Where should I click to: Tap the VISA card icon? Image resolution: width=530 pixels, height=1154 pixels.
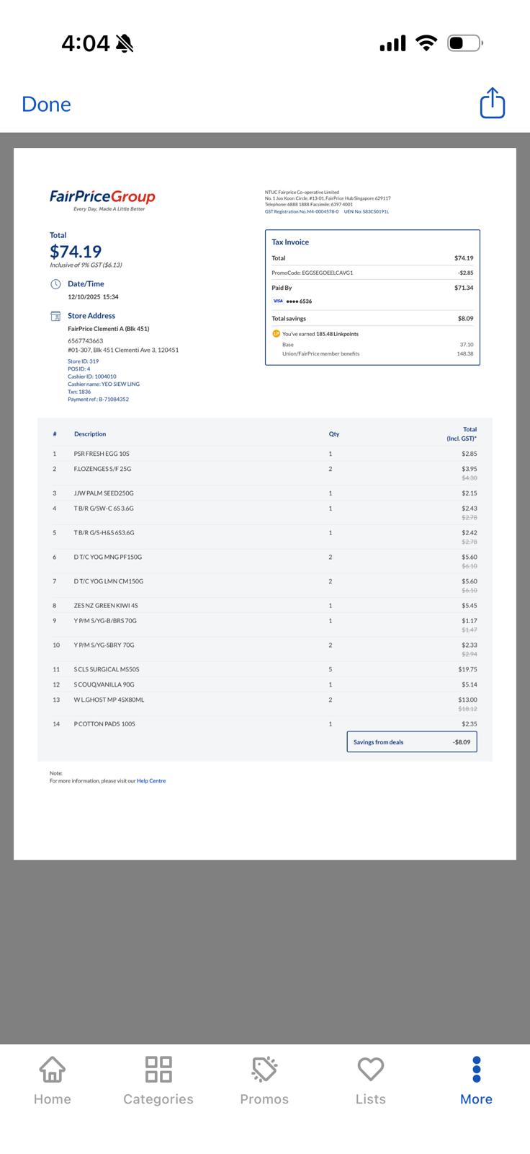pyautogui.click(x=278, y=301)
